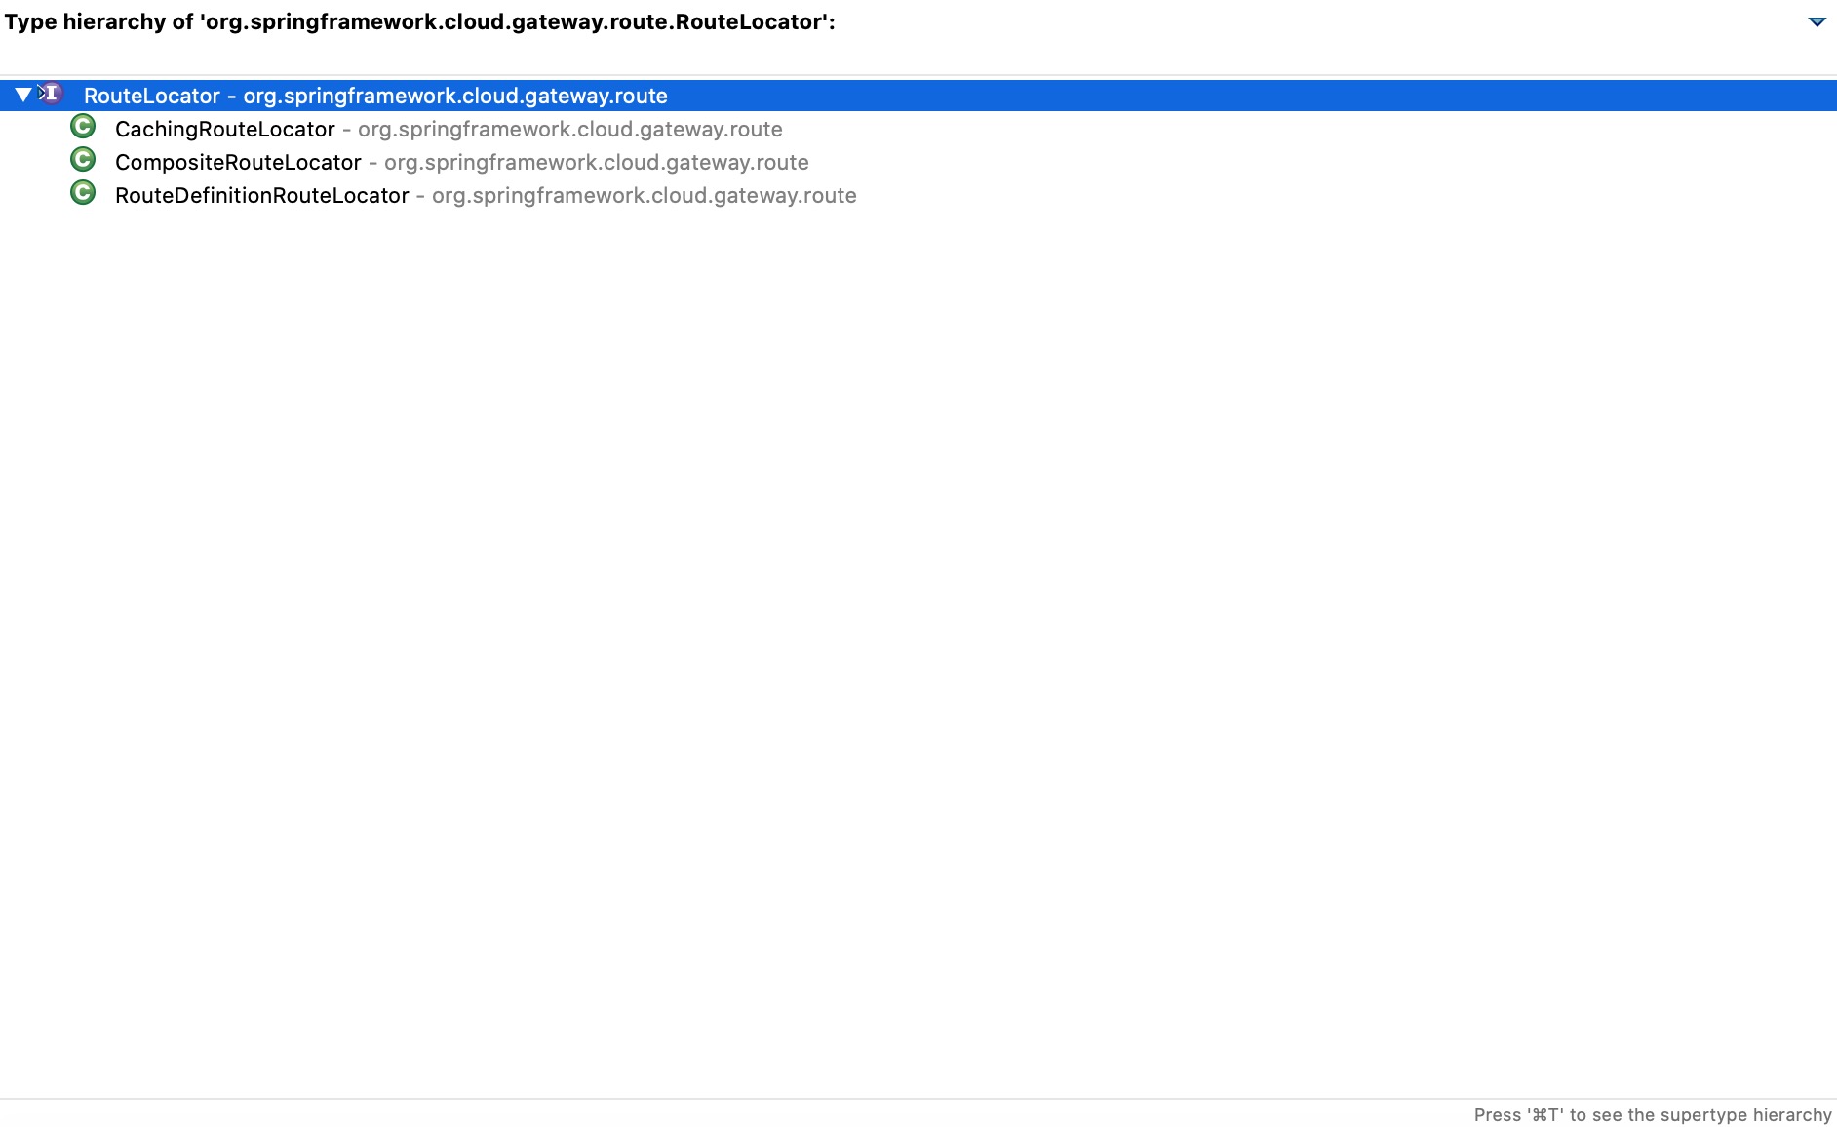
Task: Select CompositeRouteLocator in the hierarchy
Action: point(462,162)
